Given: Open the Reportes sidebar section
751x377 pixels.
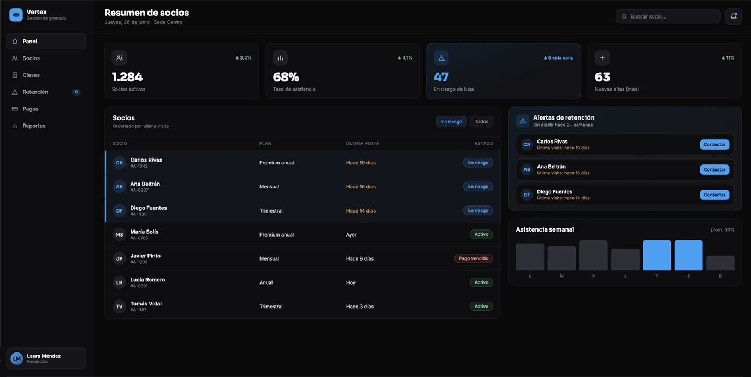Looking at the screenshot, I should point(46,126).
